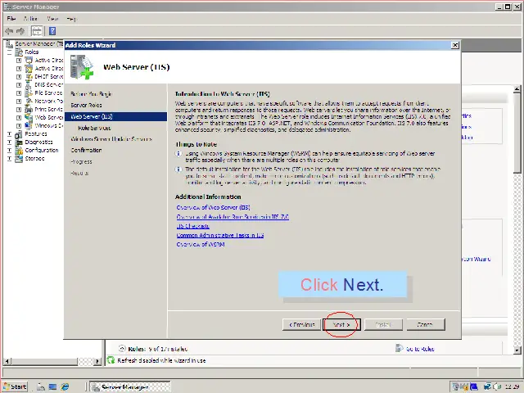
Task: Collapse the Roles tree node
Action: pos(9,52)
